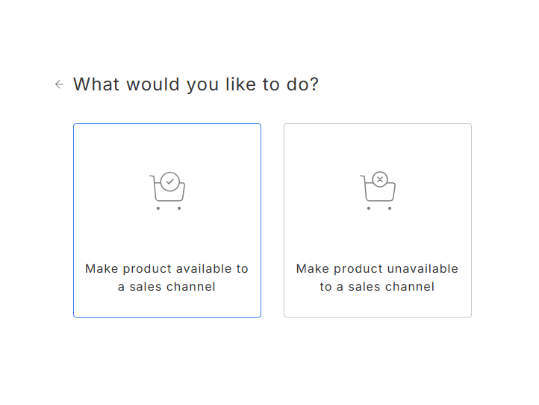Click empty area above X cart in right card
The image size is (539, 405).
coord(378,147)
